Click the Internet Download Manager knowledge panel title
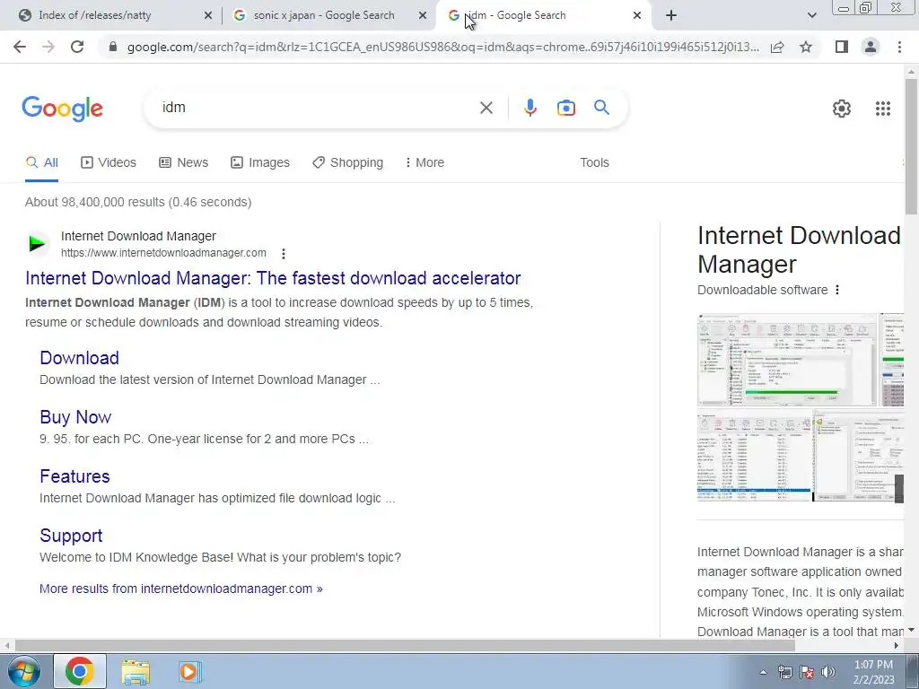Screen dimensions: 919x689 800,250
